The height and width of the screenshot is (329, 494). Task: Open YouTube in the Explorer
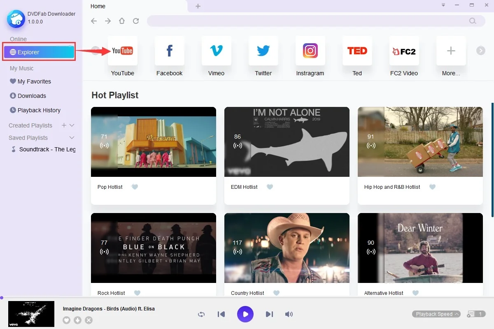[122, 51]
